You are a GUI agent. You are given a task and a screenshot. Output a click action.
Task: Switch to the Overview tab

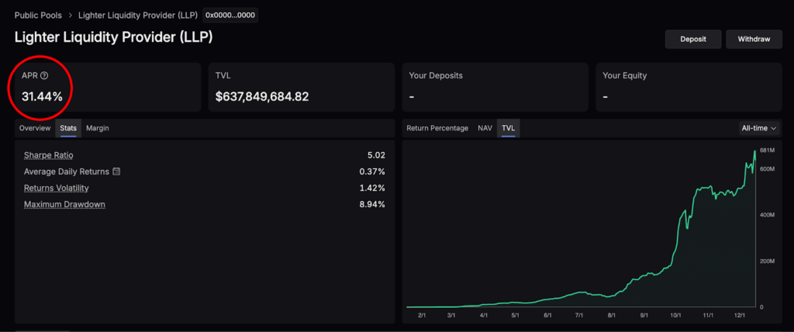tap(35, 128)
